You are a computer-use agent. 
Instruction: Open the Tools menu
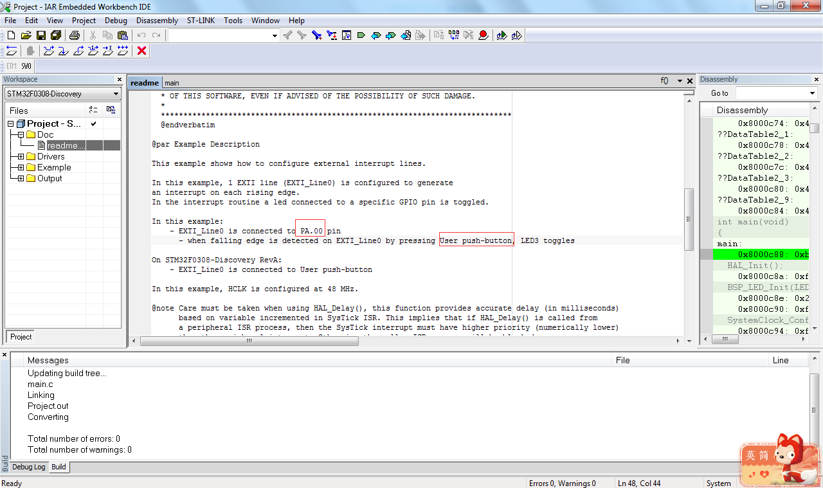[x=233, y=21]
